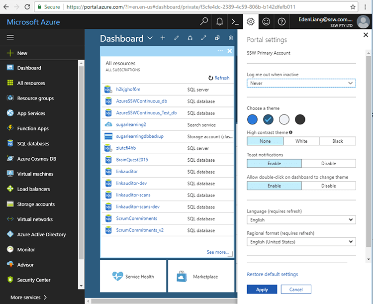Click the Apply button

[262, 290]
